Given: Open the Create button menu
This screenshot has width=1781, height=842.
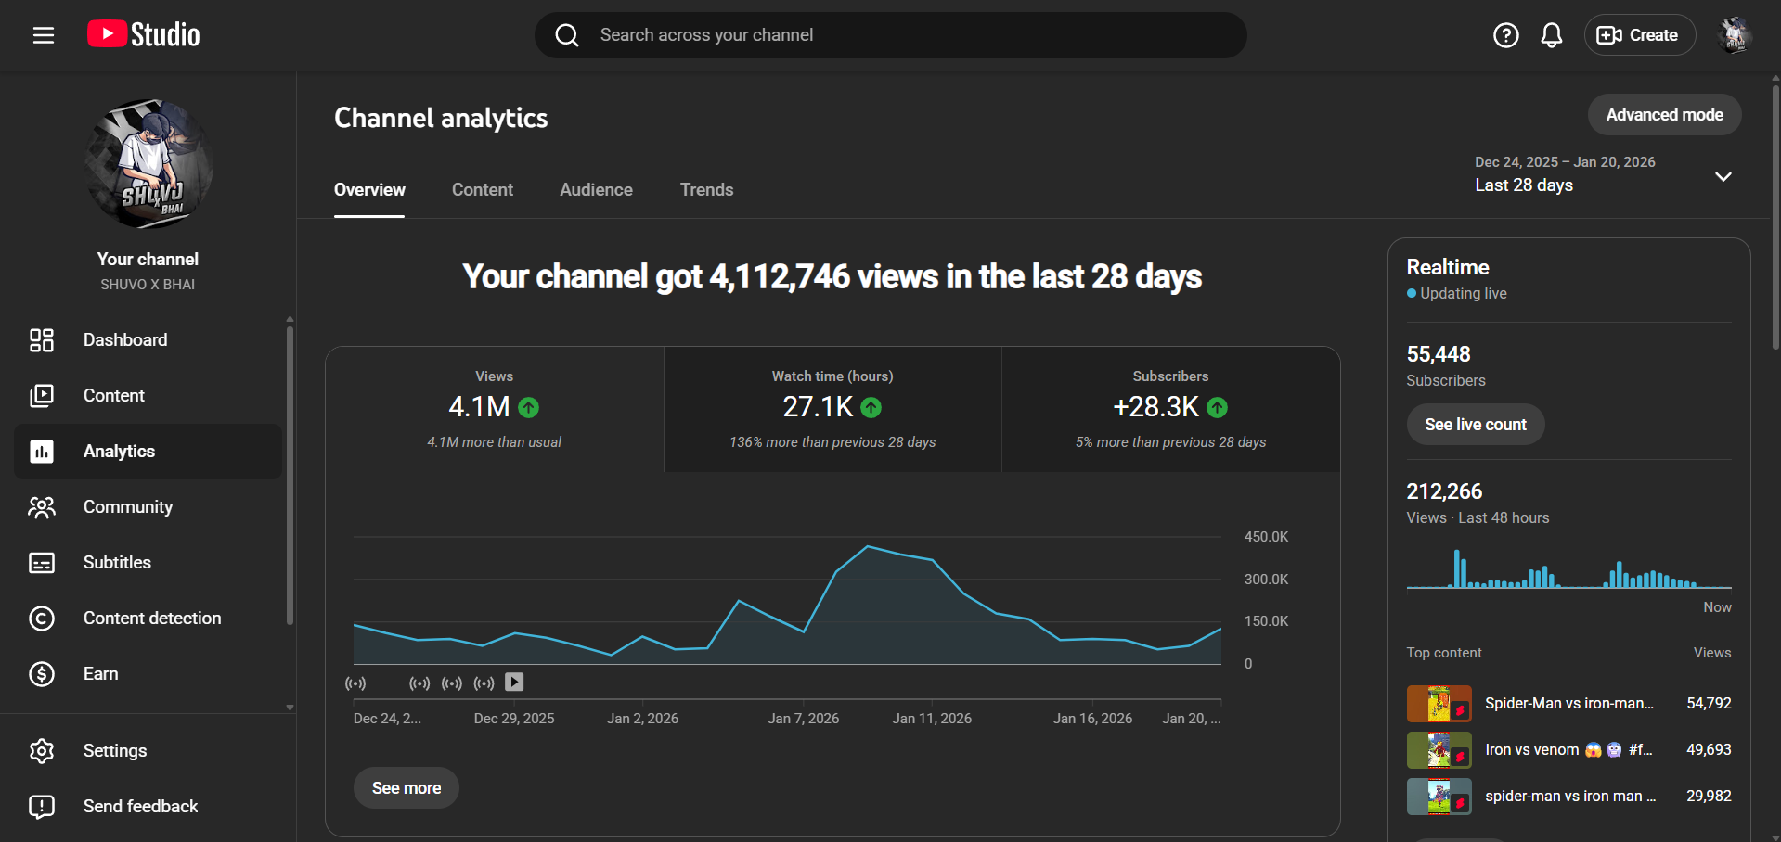Looking at the screenshot, I should 1639,35.
